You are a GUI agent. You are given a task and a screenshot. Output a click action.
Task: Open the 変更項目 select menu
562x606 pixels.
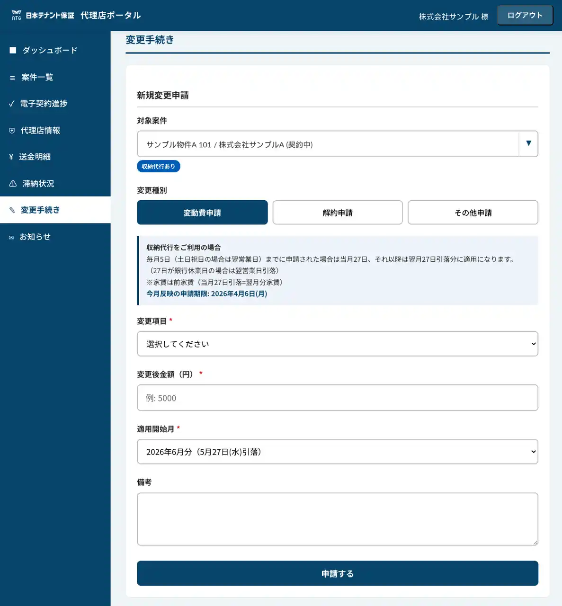[x=337, y=344]
